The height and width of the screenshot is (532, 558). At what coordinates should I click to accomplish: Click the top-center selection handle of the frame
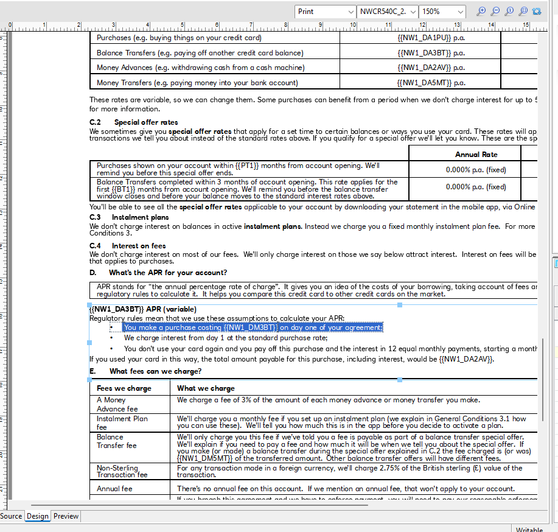click(x=400, y=305)
